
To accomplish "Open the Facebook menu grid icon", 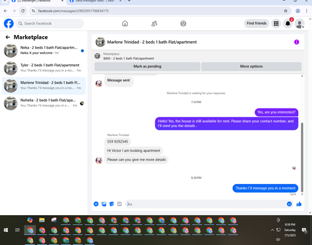I will point(276,24).
